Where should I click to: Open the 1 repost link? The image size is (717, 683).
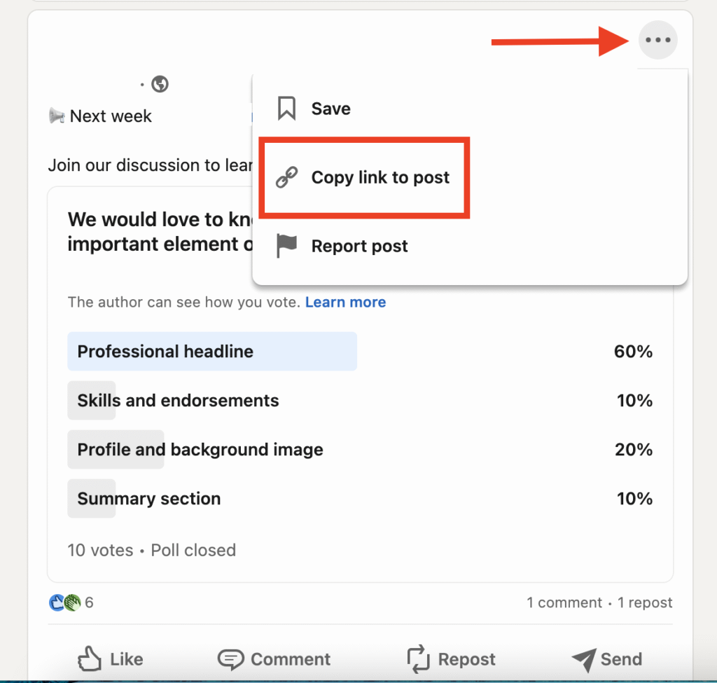pos(645,602)
